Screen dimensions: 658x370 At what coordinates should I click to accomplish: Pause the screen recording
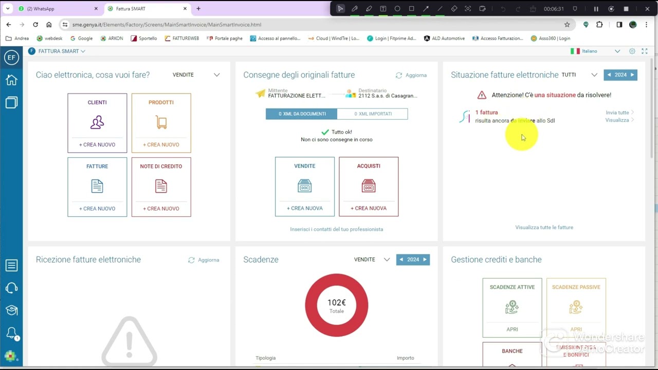pos(596,9)
